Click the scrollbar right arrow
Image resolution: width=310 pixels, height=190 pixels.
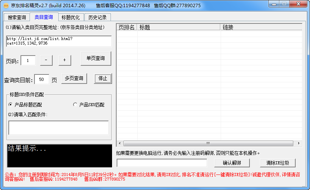click(299, 143)
